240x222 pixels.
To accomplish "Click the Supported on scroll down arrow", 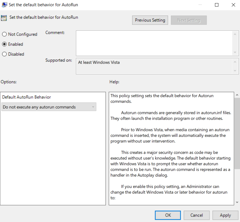I will (x=235, y=70).
